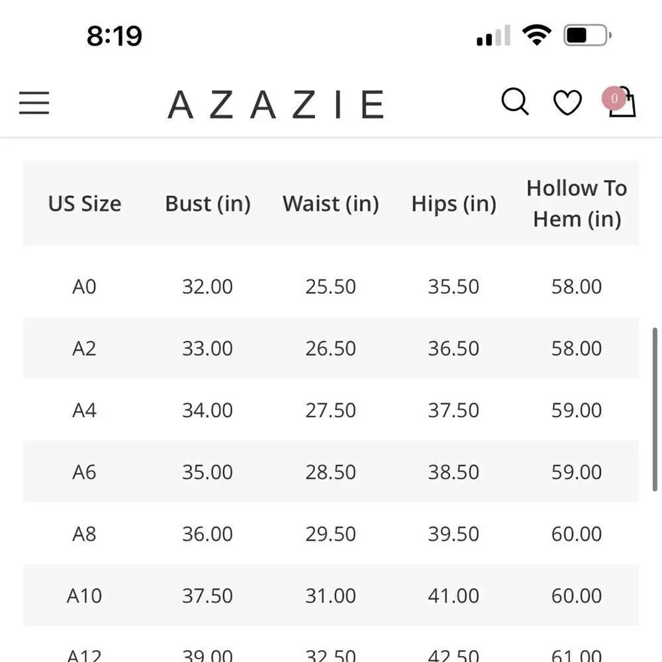The width and height of the screenshot is (662, 662).
Task: Open the wishlist heart icon
Action: click(x=567, y=102)
